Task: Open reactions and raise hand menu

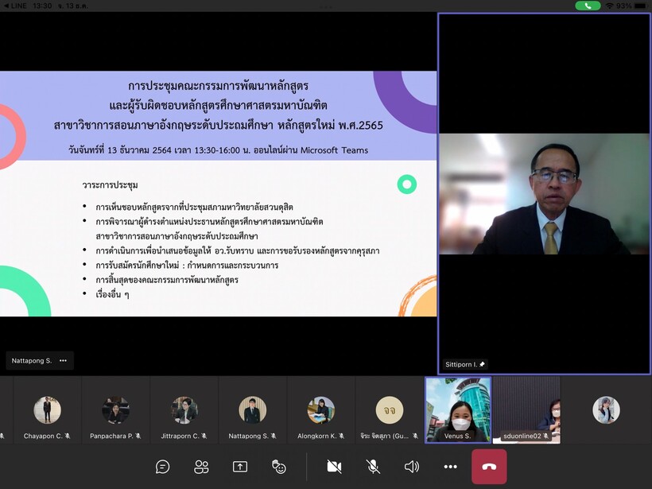Action: point(278,467)
